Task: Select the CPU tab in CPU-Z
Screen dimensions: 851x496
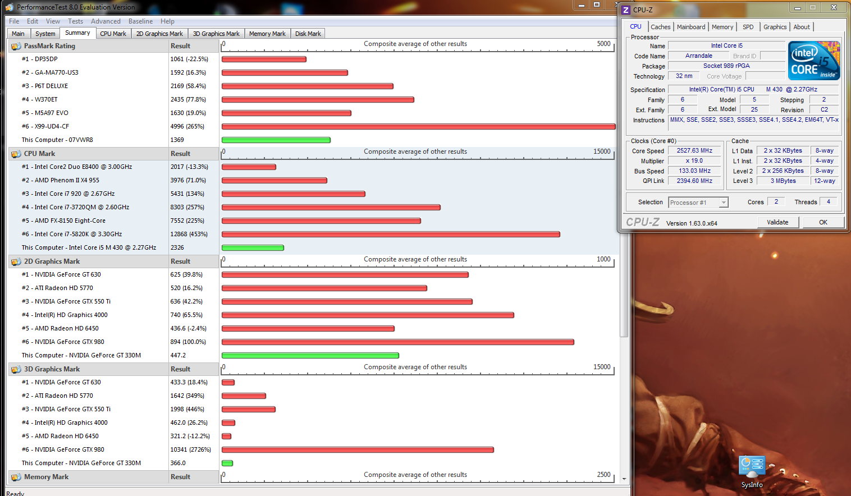Action: point(635,26)
